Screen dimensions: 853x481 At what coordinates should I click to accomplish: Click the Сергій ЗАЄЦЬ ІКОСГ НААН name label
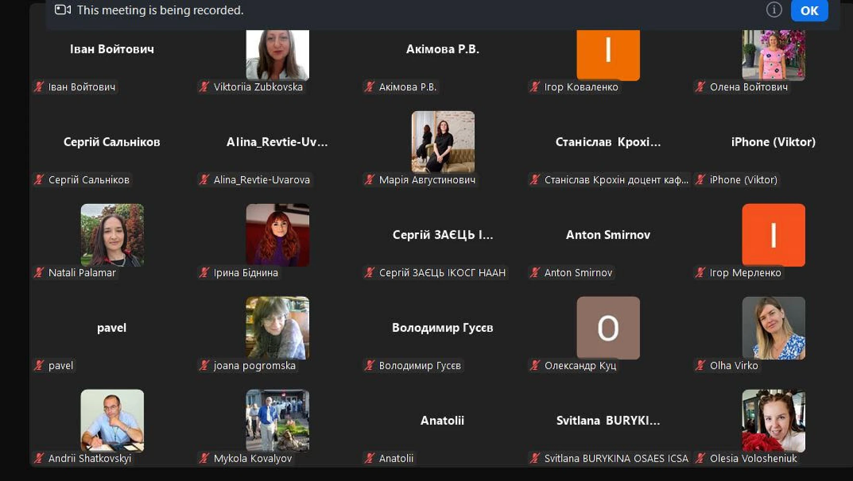442,273
